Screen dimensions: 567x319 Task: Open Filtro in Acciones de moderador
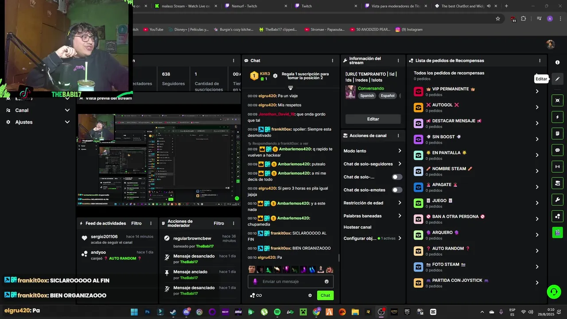219,223
